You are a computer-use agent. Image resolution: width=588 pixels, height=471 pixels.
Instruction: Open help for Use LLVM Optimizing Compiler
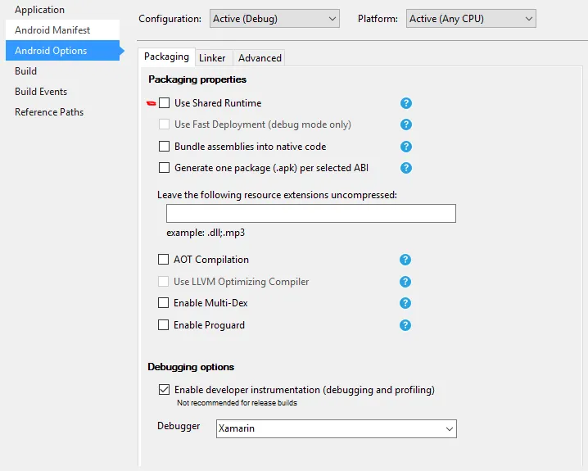pos(405,282)
